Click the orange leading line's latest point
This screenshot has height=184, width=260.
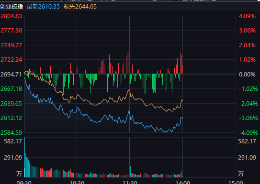coord(182,100)
